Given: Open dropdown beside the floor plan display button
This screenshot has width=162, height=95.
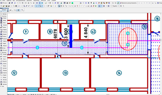Looking at the screenshot, I should click(102, 6).
